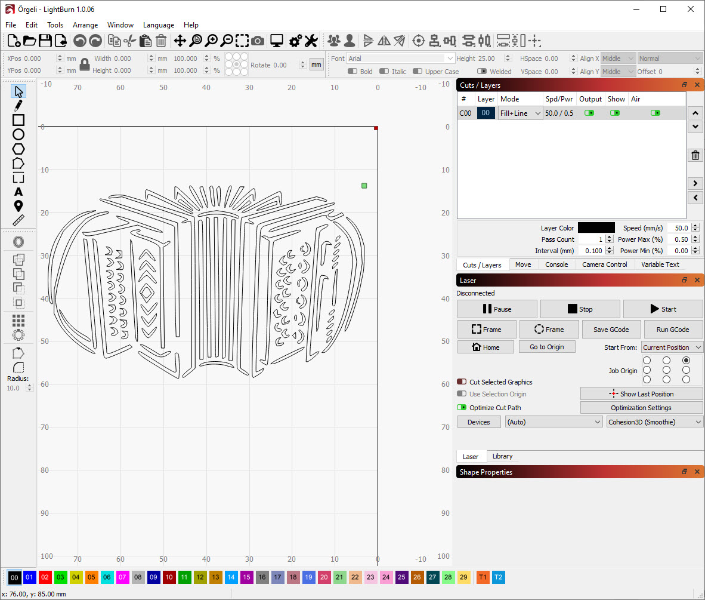705x600 pixels.
Task: Switch to the Console tab
Action: click(x=556, y=264)
